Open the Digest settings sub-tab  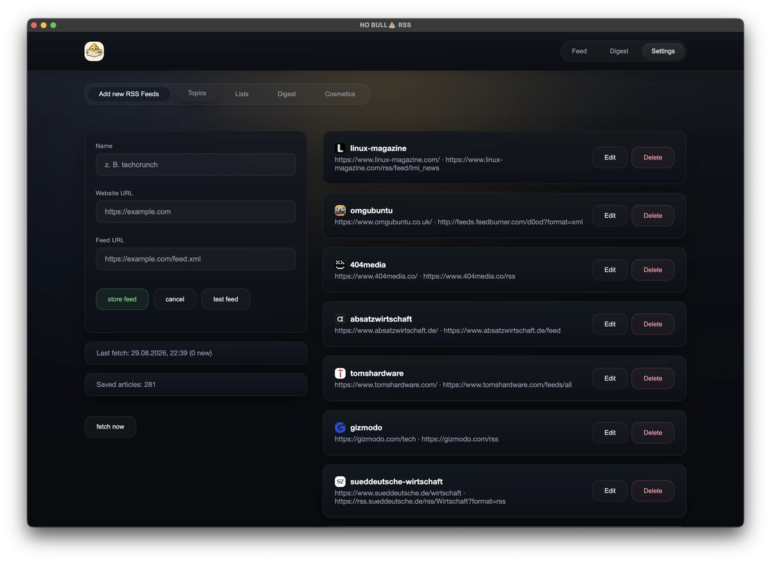tap(287, 94)
